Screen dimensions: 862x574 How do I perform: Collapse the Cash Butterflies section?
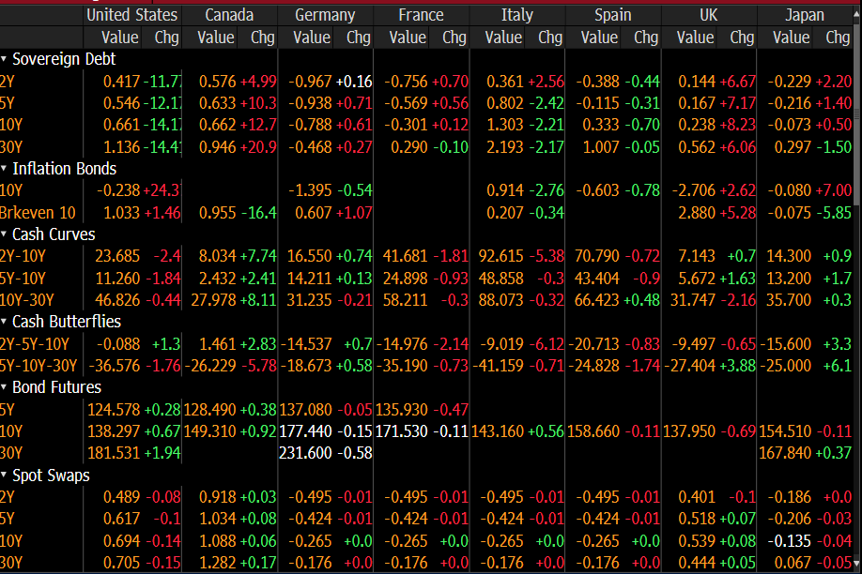tap(4, 322)
